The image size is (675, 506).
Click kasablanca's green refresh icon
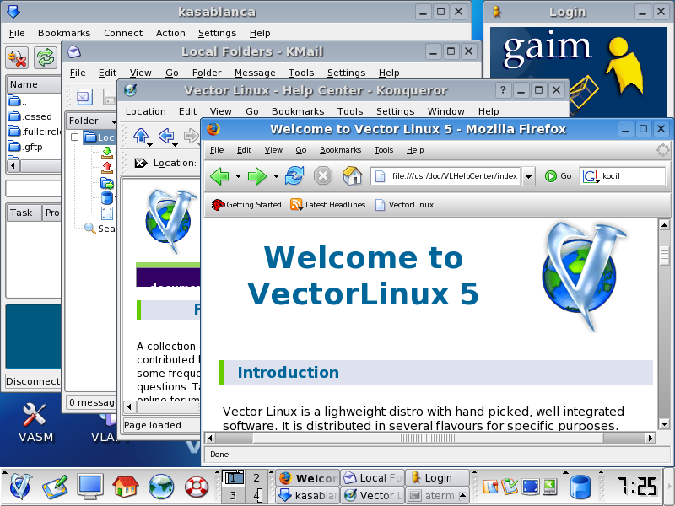click(x=45, y=57)
